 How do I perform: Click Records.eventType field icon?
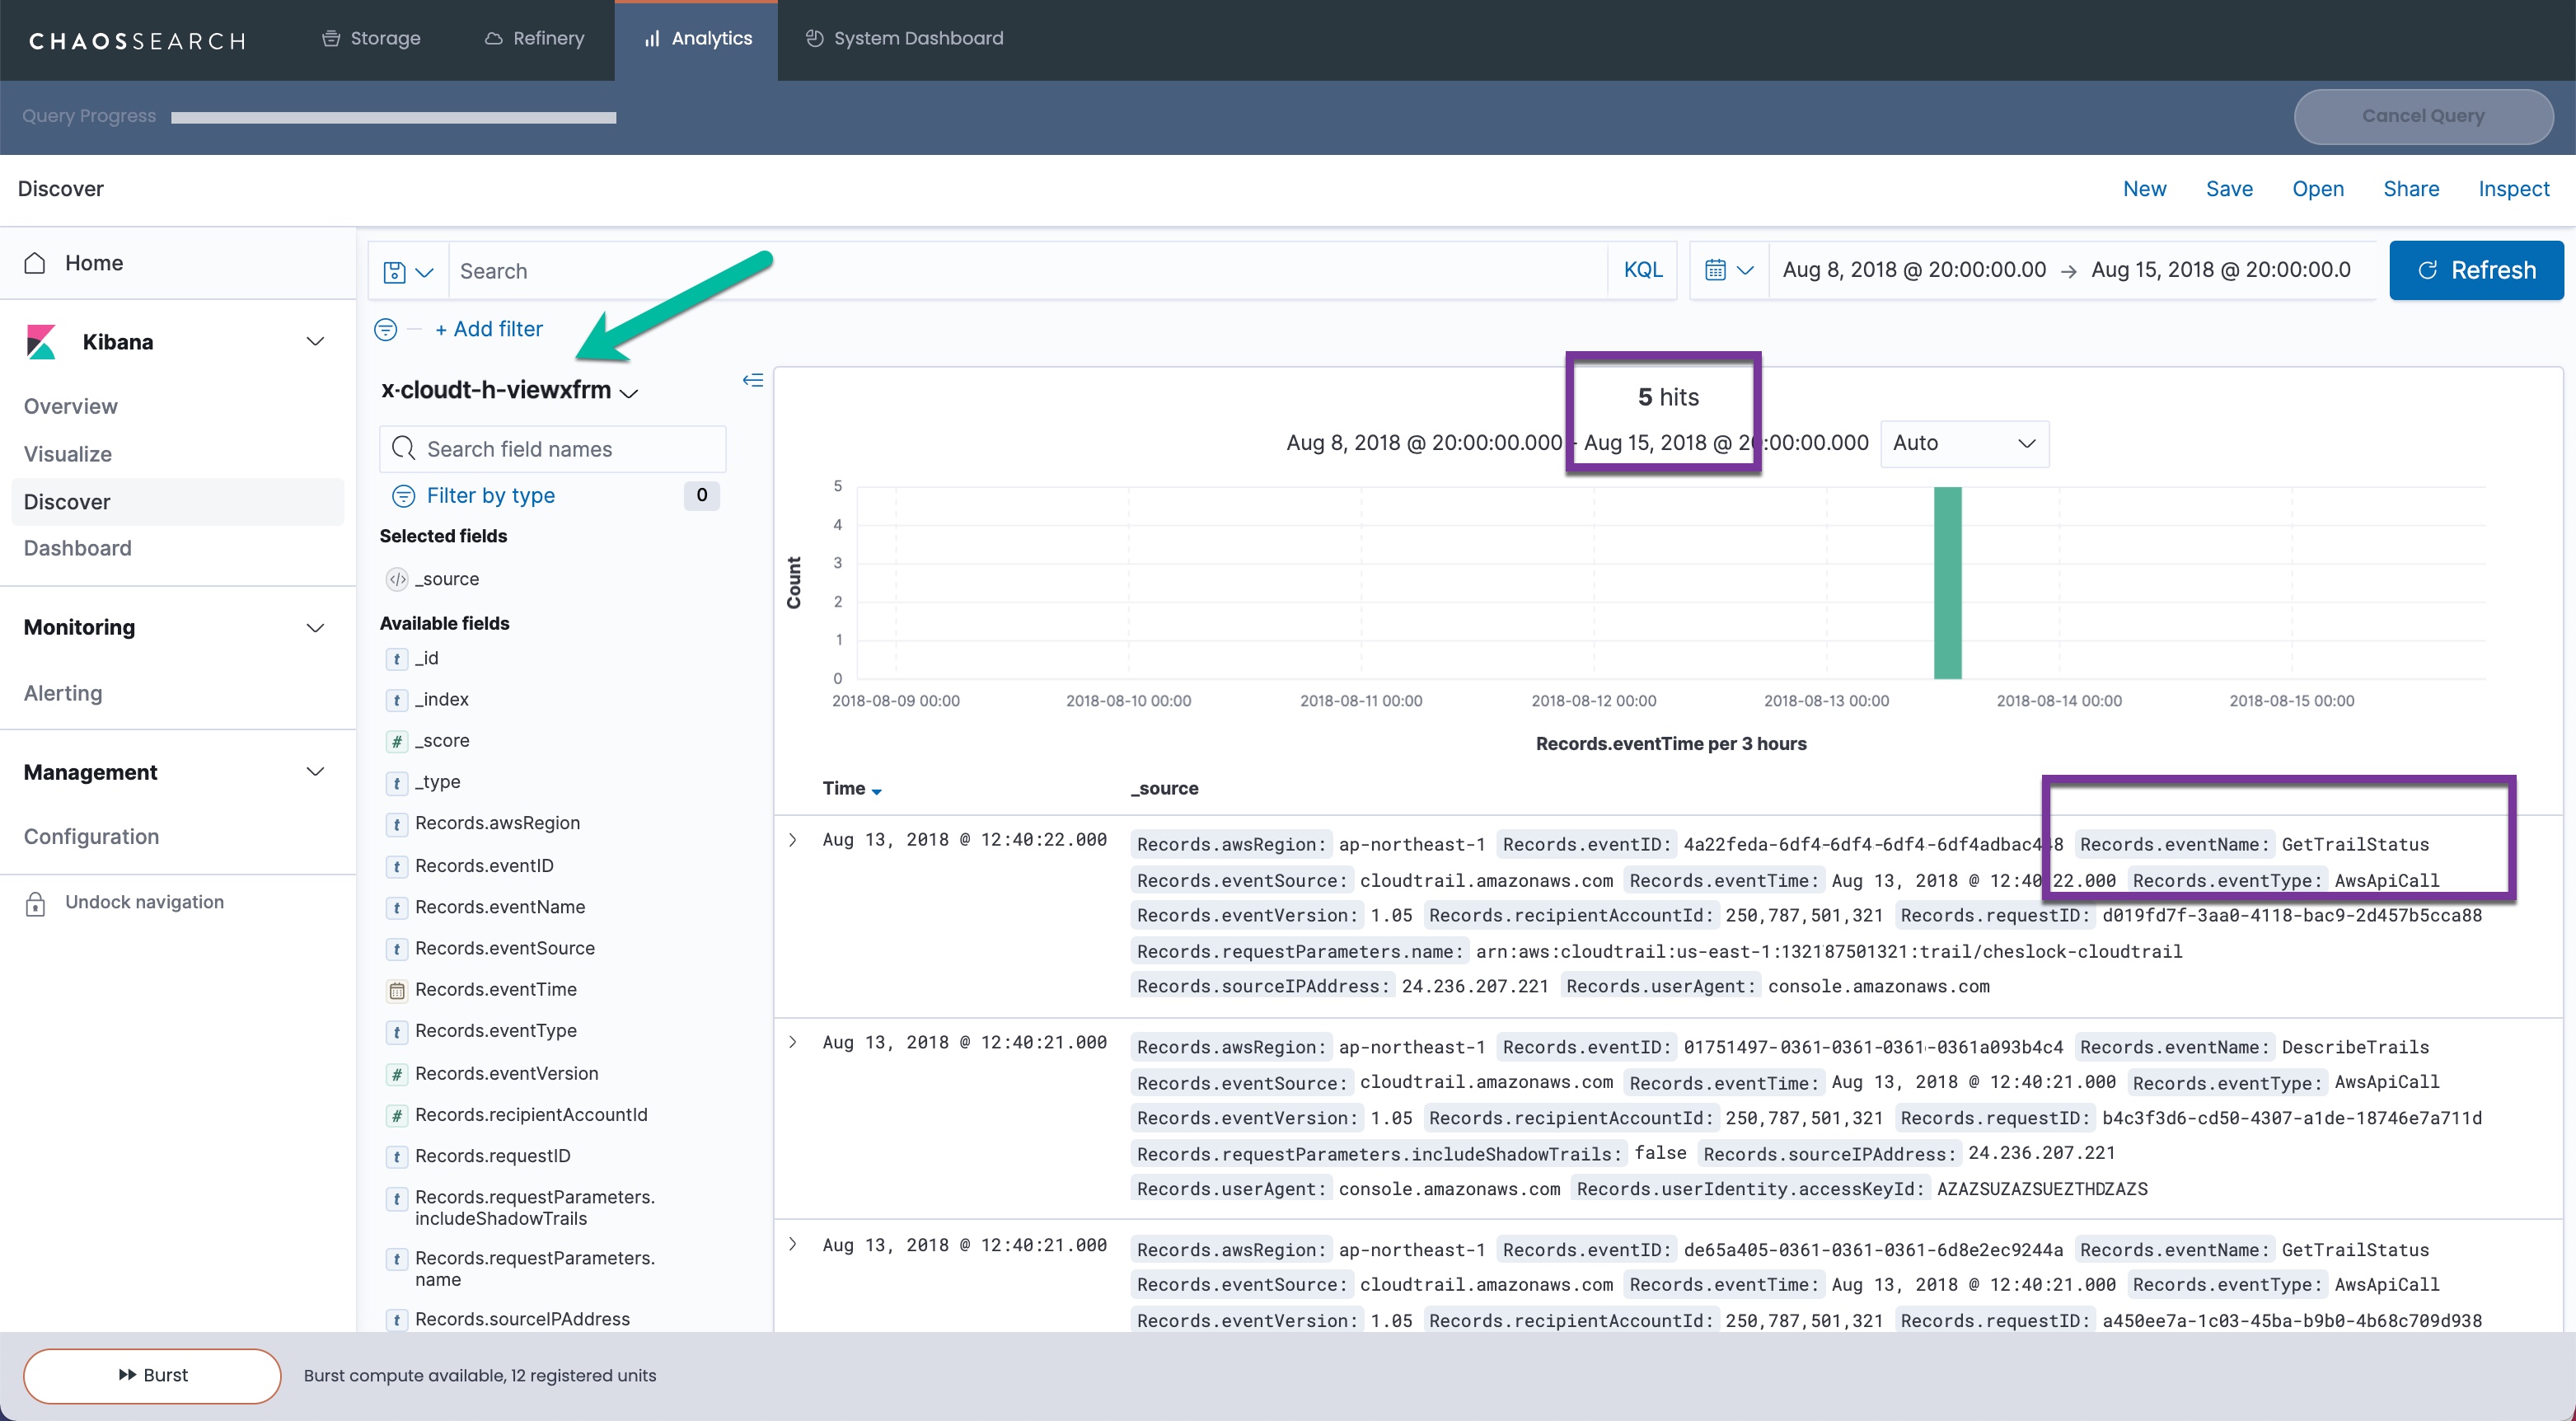397,1032
